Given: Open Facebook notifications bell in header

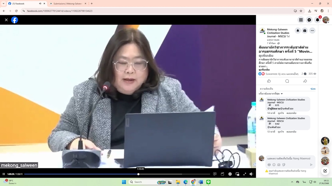Looking at the screenshot, I should [317, 20].
